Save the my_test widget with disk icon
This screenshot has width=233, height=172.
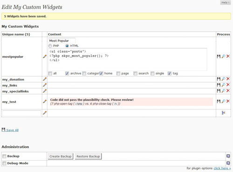(219, 101)
